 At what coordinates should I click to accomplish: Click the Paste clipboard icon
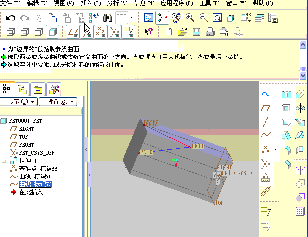pyautogui.click(x=66, y=18)
